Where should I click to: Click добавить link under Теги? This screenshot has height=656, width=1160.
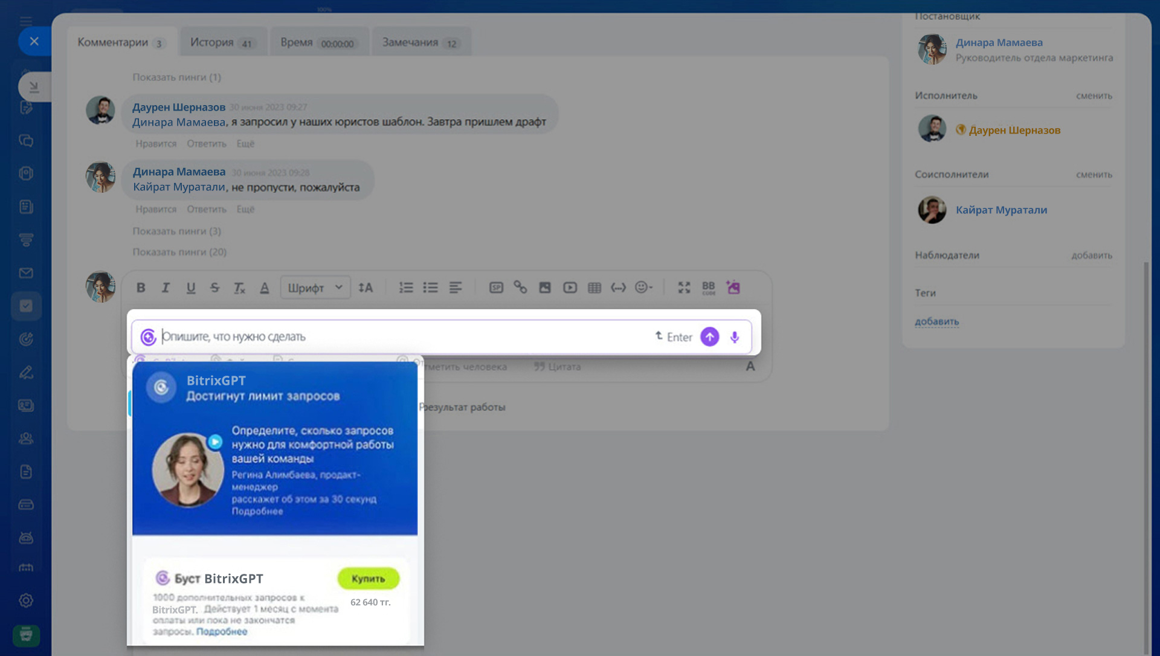pos(936,321)
